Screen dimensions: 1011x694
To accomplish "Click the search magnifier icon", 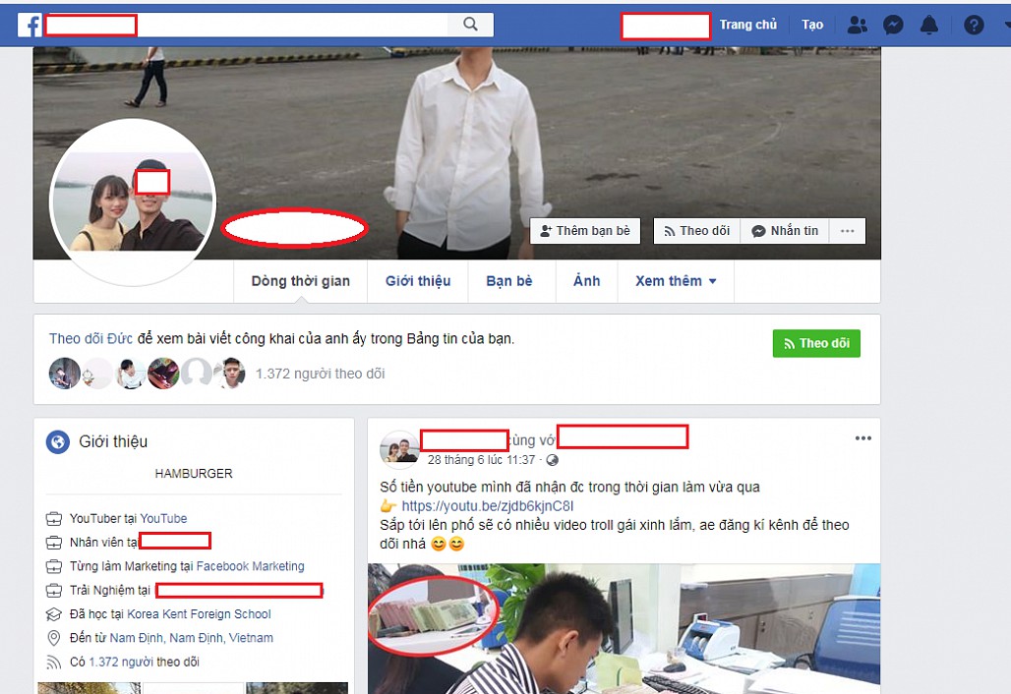I will [470, 25].
